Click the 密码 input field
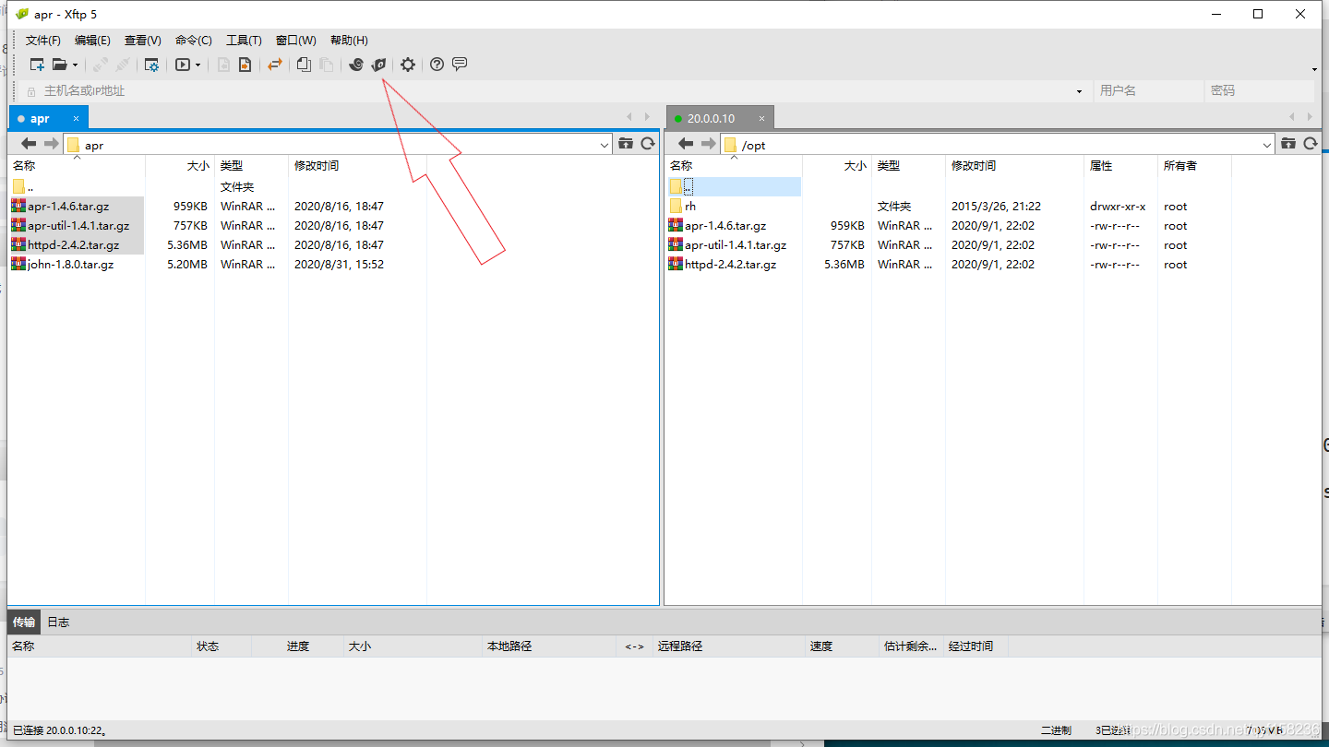 [x=1259, y=90]
